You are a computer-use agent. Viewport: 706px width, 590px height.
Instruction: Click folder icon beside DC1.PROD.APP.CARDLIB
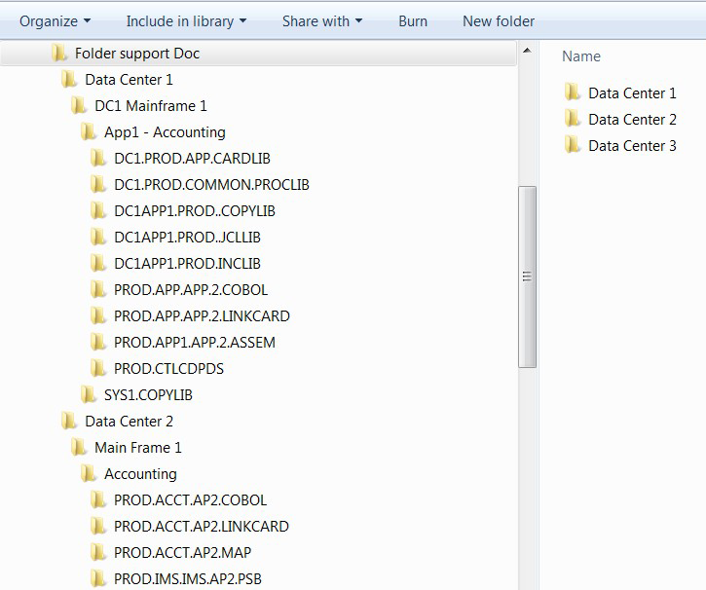click(x=97, y=158)
